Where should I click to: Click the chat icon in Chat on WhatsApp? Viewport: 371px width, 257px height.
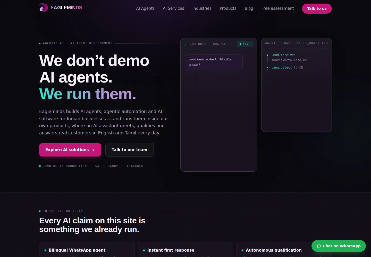coord(319,246)
